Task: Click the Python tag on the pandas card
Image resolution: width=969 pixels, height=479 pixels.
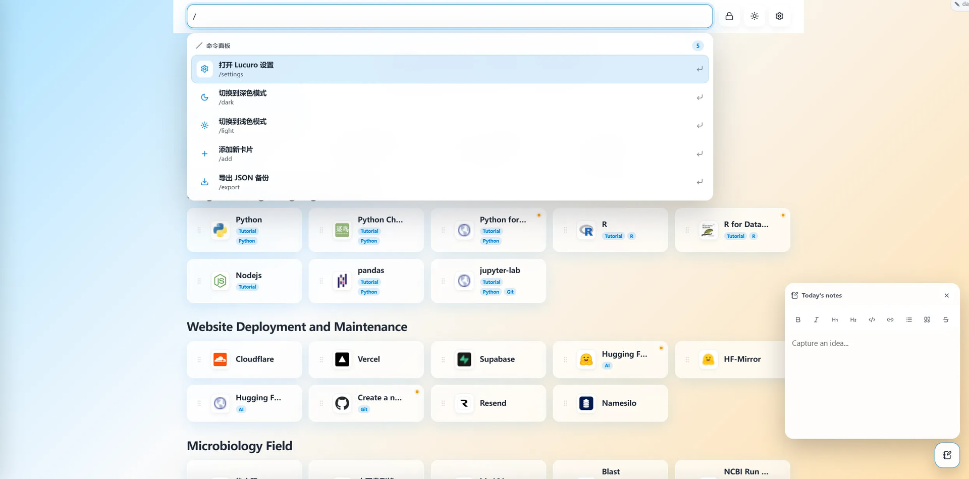Action: (x=369, y=292)
